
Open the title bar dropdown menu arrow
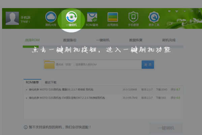point(184,11)
